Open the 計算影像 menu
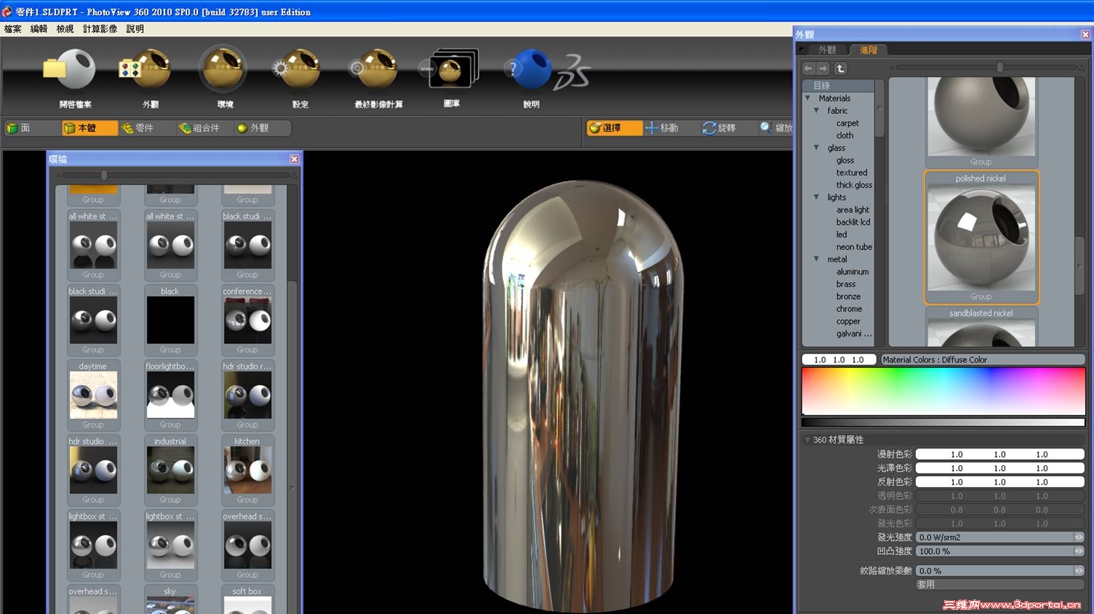The image size is (1094, 614). pos(100,29)
